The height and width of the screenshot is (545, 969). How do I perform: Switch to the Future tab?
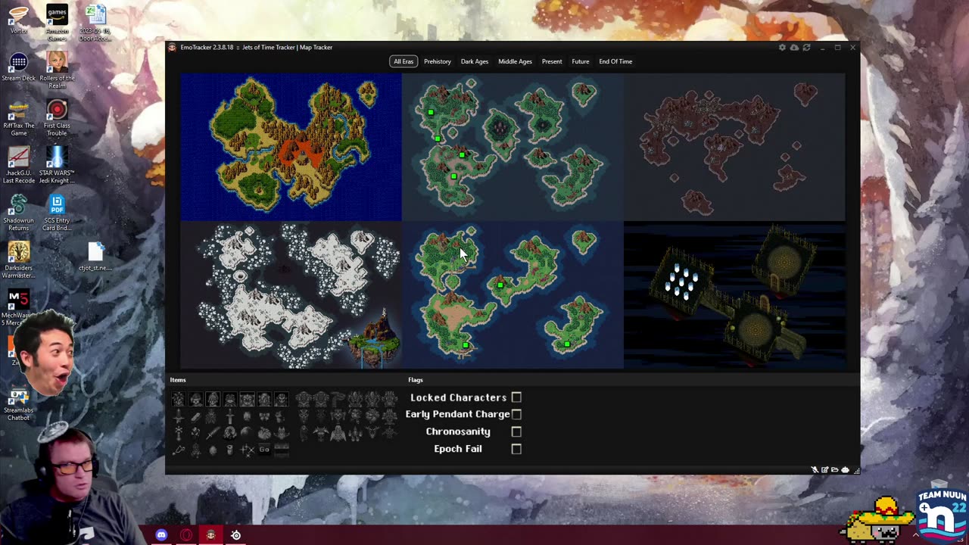(581, 61)
